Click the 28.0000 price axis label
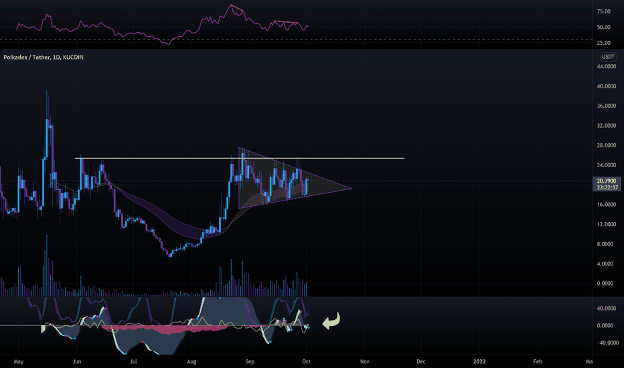This screenshot has width=624, height=368. pyautogui.click(x=606, y=146)
